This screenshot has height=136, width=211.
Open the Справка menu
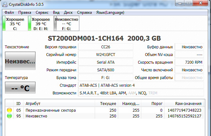84,12
